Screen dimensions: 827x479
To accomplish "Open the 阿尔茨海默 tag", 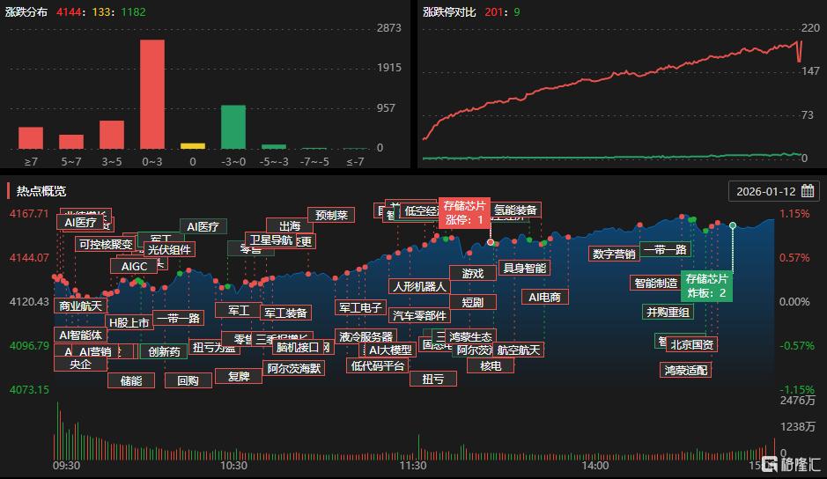I will pyautogui.click(x=294, y=368).
